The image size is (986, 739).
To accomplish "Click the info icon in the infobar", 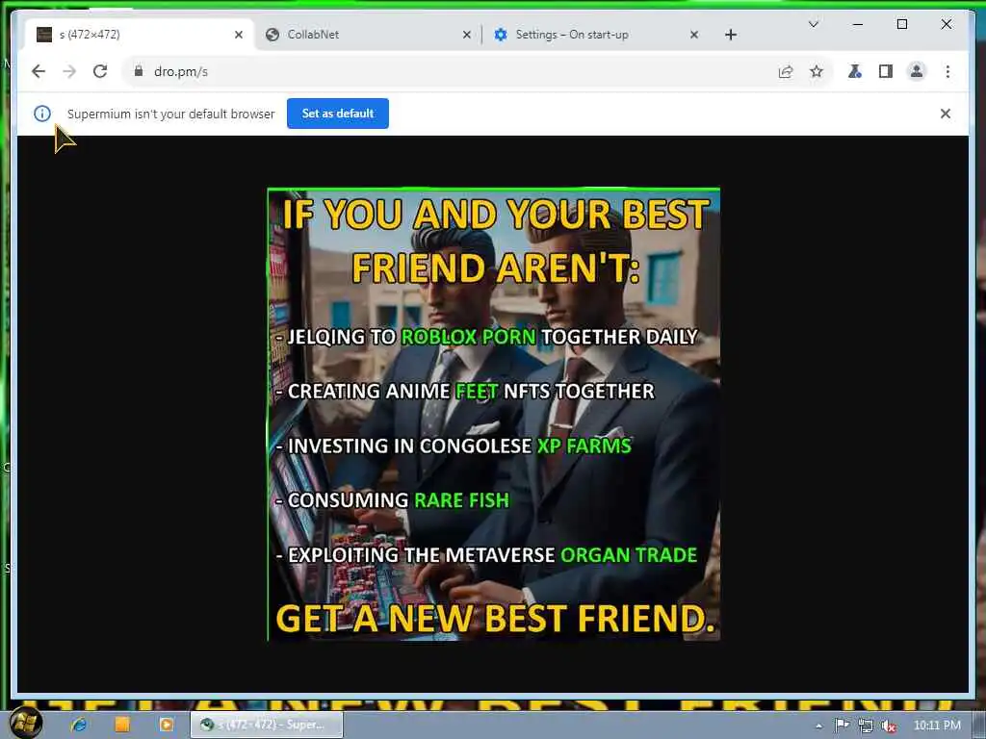I will pyautogui.click(x=42, y=114).
